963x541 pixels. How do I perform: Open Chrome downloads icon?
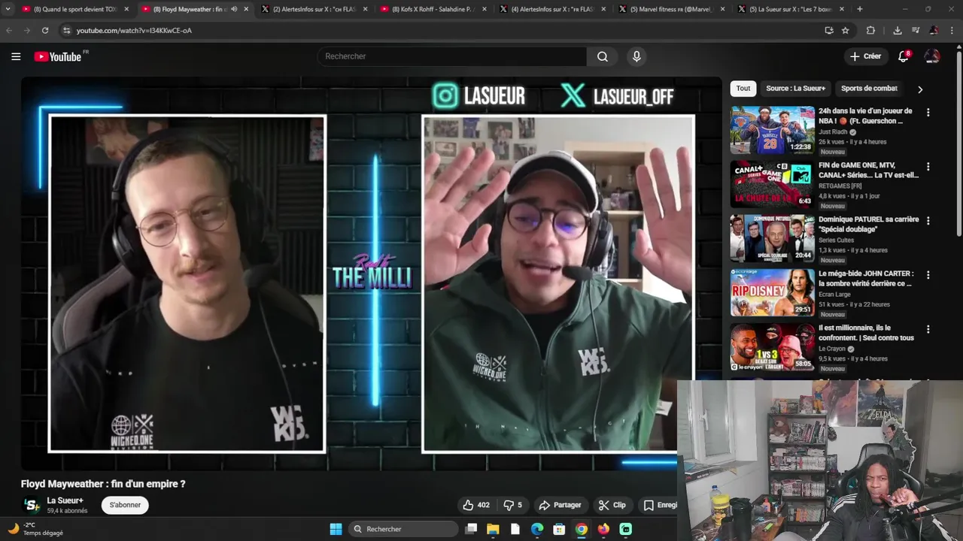(x=898, y=30)
